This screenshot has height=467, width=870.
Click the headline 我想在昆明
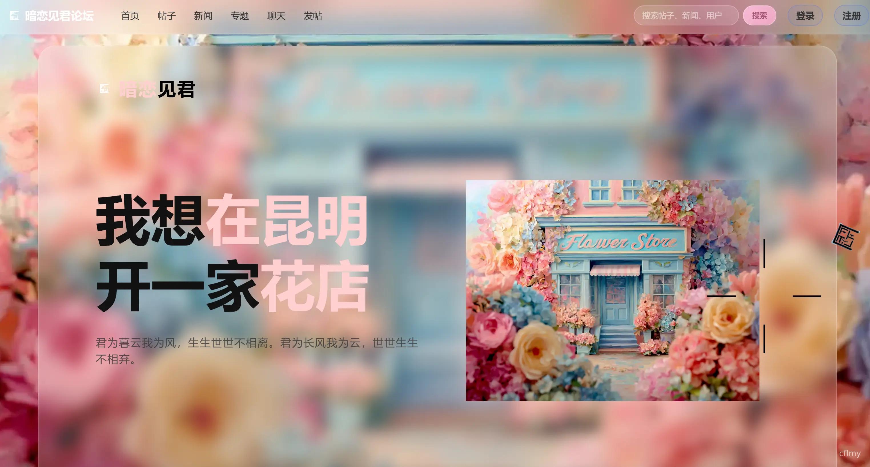coord(232,220)
